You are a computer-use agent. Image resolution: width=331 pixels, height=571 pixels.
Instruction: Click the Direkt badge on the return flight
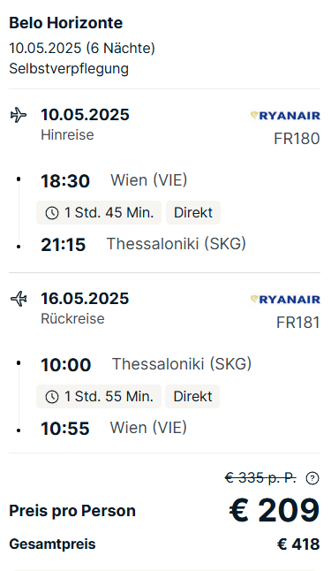click(x=192, y=396)
